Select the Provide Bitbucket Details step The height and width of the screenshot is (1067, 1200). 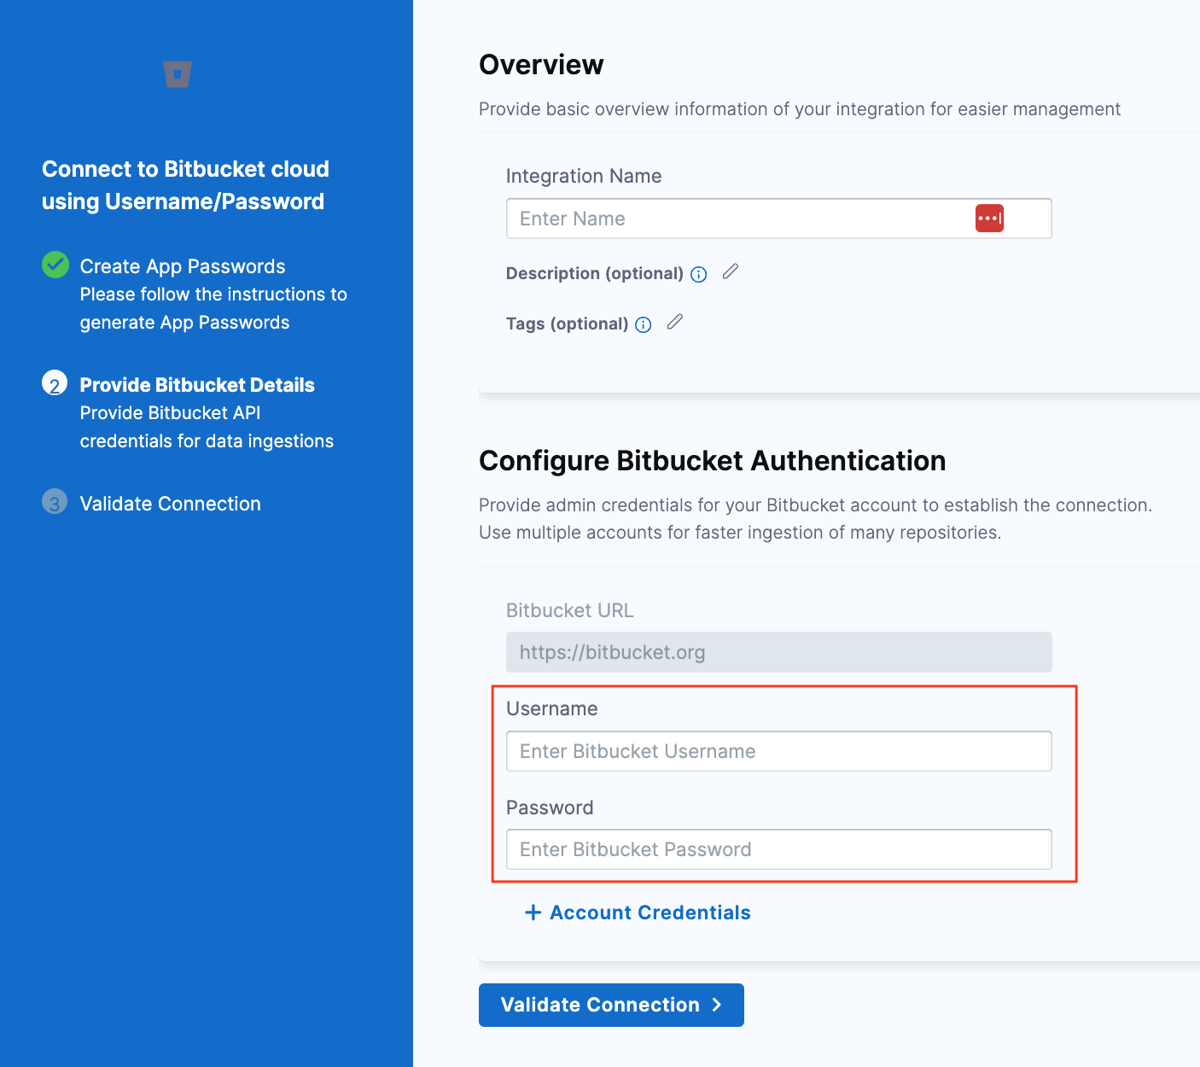(197, 384)
